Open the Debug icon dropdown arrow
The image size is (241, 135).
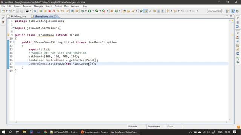click(86, 11)
